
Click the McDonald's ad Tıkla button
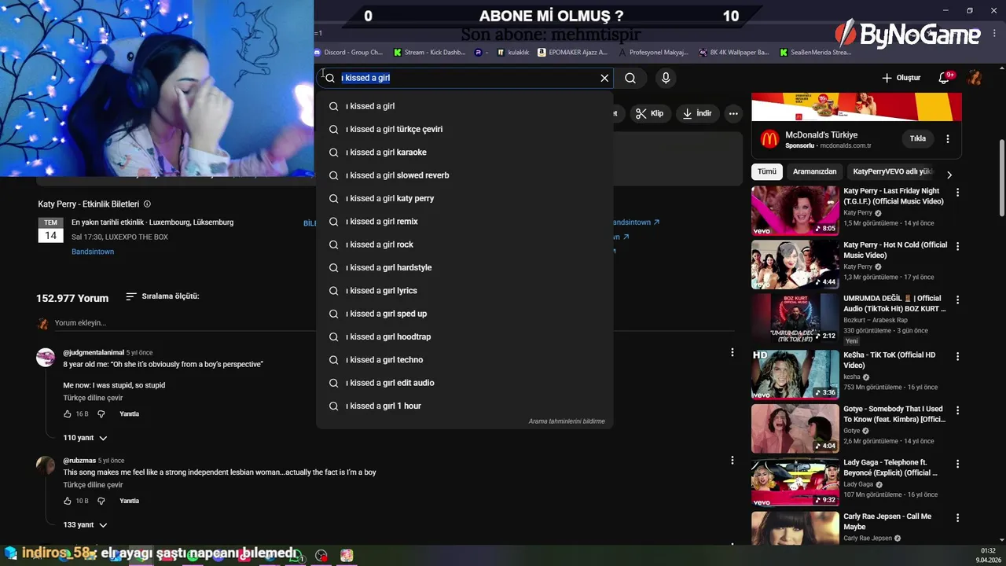(x=918, y=138)
